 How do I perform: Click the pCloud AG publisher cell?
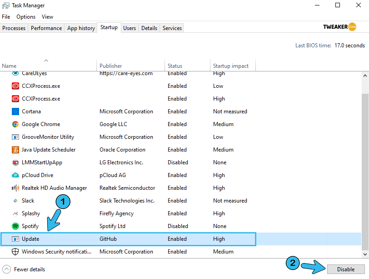(x=113, y=175)
